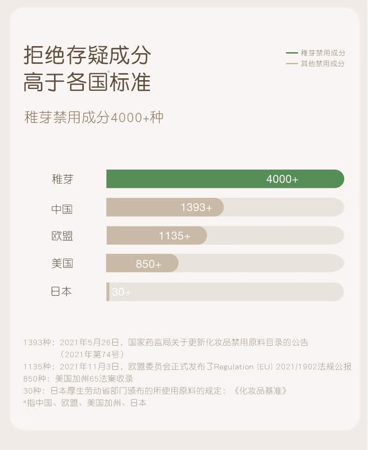Click the 4000+ value in the green bar
This screenshot has height=450, width=368.
pos(282,179)
